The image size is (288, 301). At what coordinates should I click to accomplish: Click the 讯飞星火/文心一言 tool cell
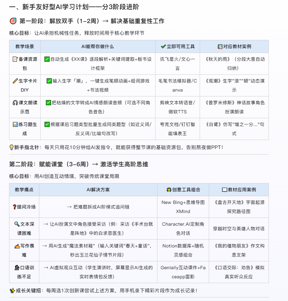178,64
